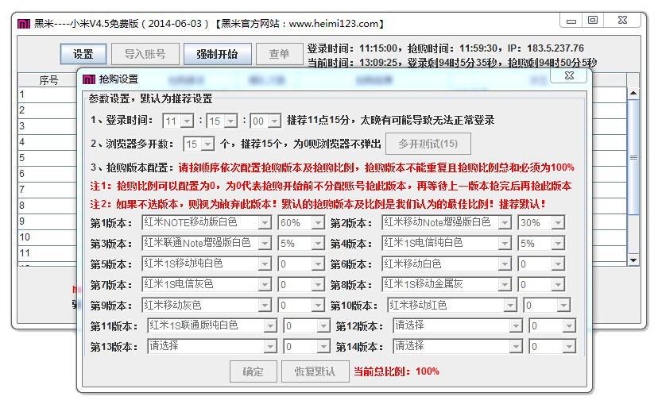Screen dimensions: 658x404
Task: Open the ratio dropdown for 第10版本
Action: (547, 305)
